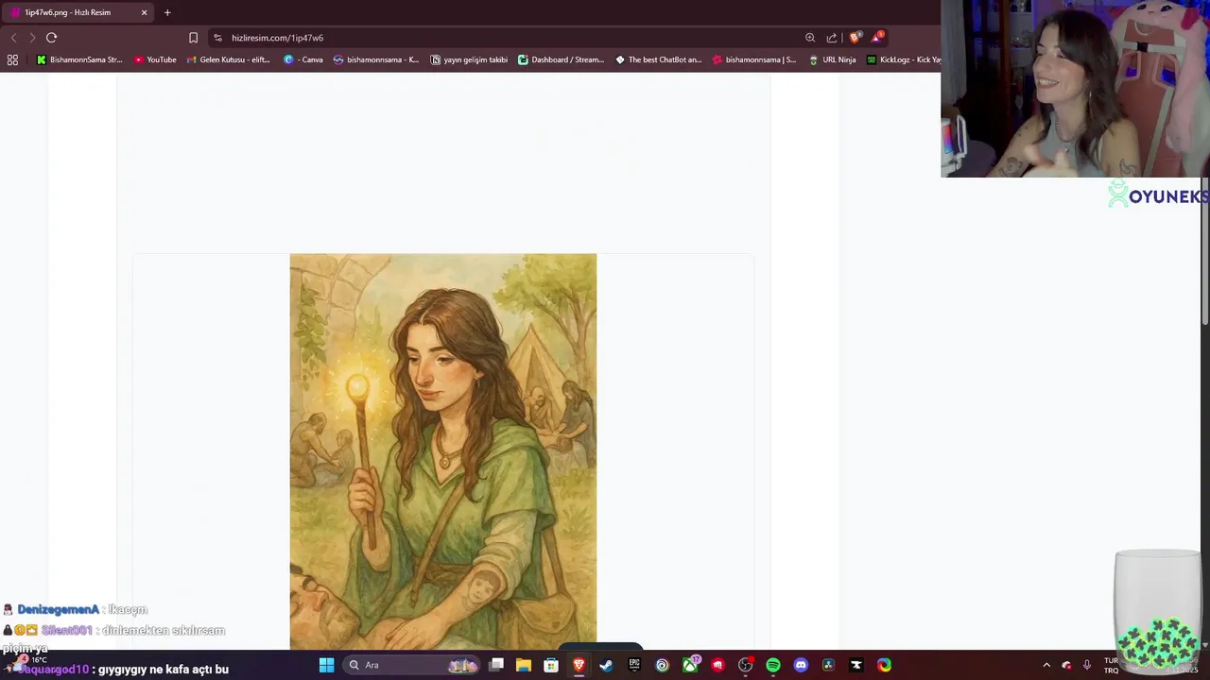Open Epic Games Launcher from the taskbar

coord(634,665)
